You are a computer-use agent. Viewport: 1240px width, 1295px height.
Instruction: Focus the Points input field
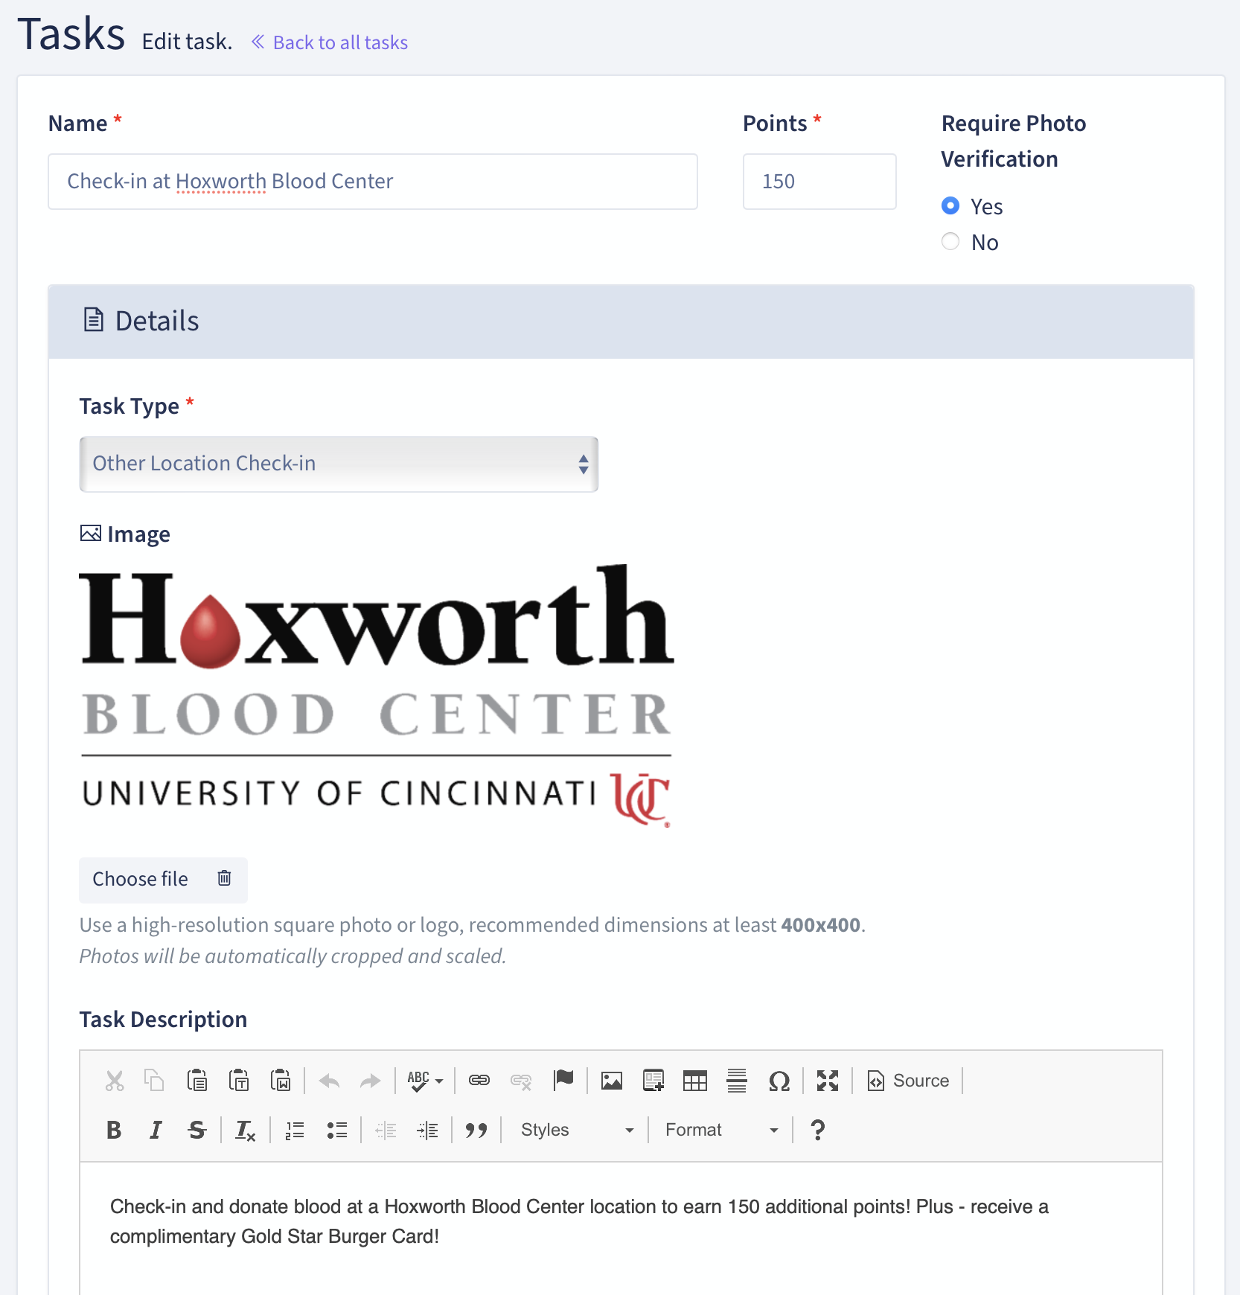(x=819, y=182)
